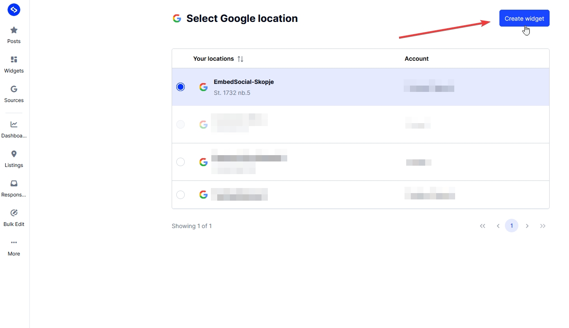Screen dimensions: 569x328
Task: Click Google icon in EmbedSocial-Skopje row
Action: tap(203, 87)
